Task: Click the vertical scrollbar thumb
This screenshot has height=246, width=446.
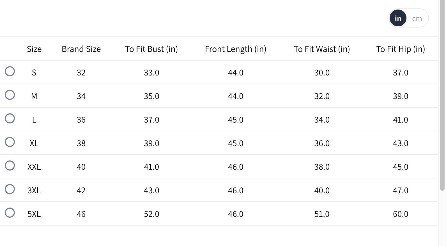Action: click(x=442, y=95)
